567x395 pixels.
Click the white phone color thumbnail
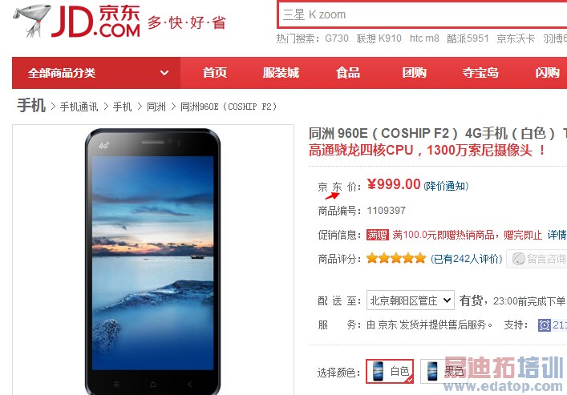379,371
